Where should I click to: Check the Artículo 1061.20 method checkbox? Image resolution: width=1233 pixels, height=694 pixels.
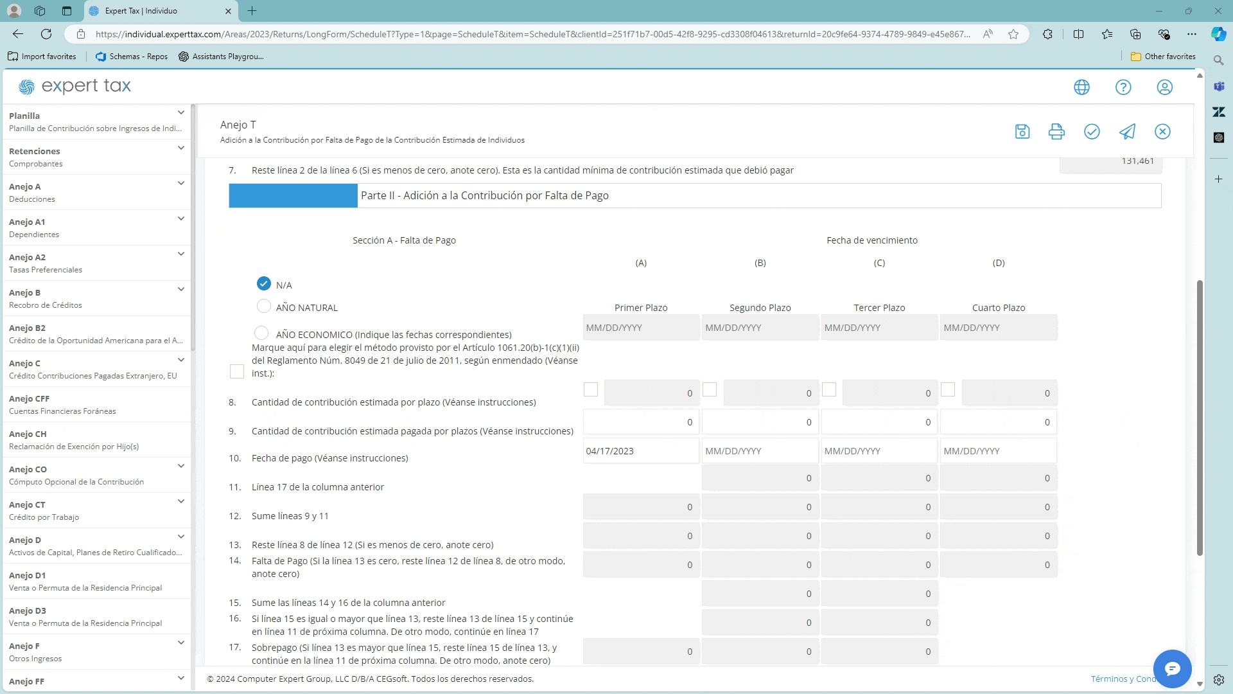(237, 371)
